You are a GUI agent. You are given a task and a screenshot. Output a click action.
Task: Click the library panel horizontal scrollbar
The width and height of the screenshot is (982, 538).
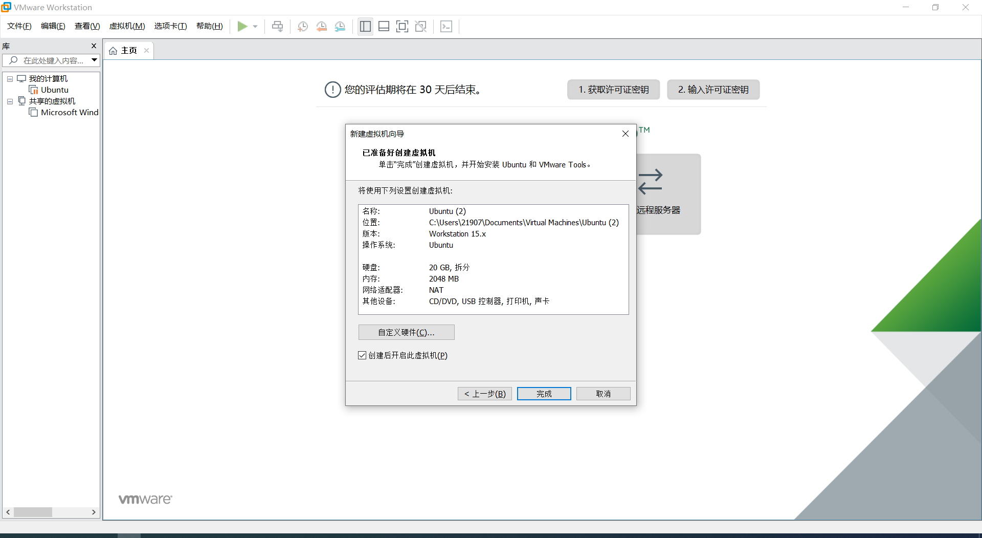coord(34,512)
